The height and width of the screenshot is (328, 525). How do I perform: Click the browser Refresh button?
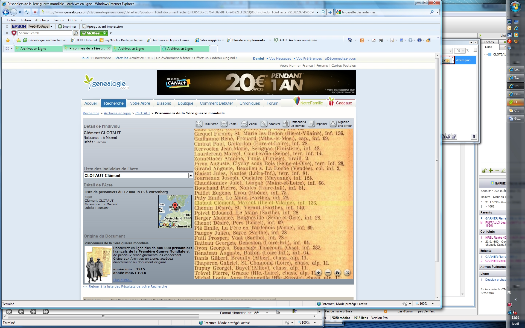[27, 12]
